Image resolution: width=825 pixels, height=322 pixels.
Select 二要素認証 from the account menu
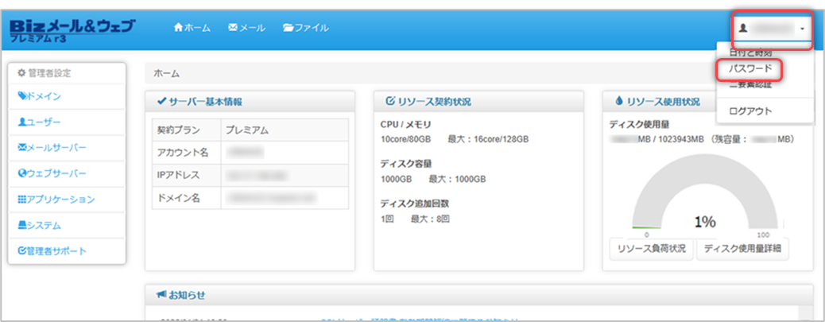(x=749, y=86)
